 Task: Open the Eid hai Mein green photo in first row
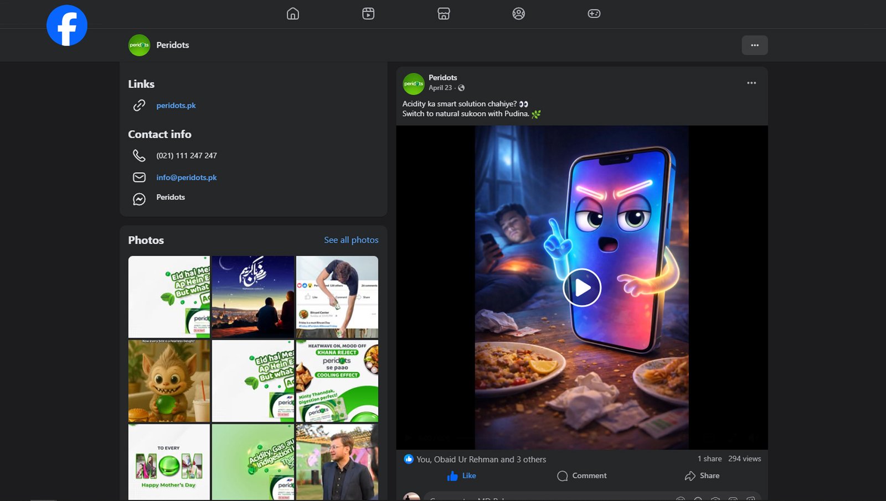click(169, 296)
